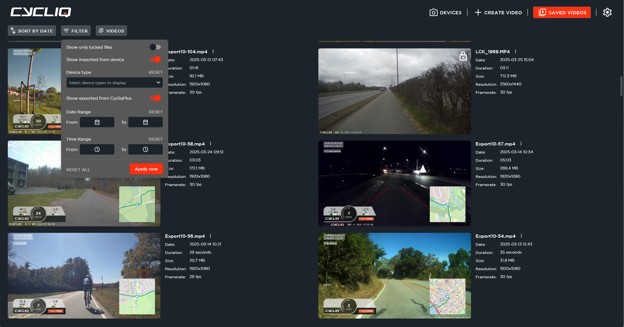Click the lock icon on LCK_1969.MP4 thumbnail
The image size is (624, 327).
click(463, 56)
